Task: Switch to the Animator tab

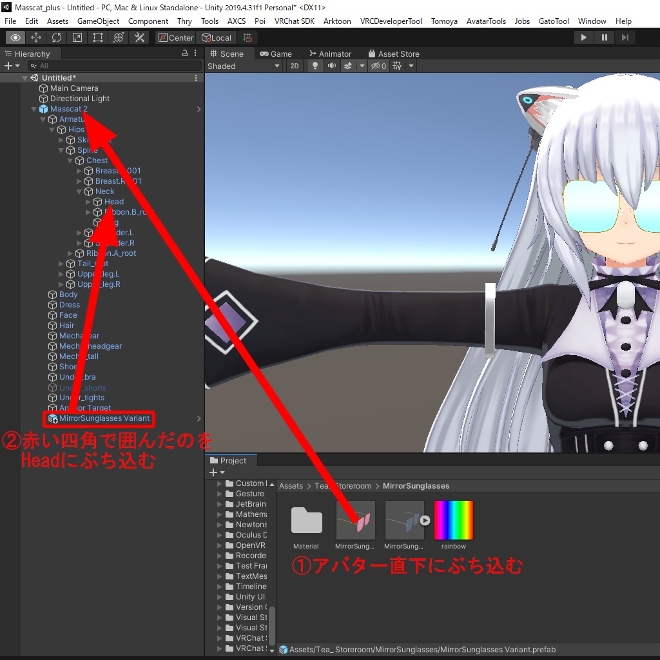Action: (330, 54)
